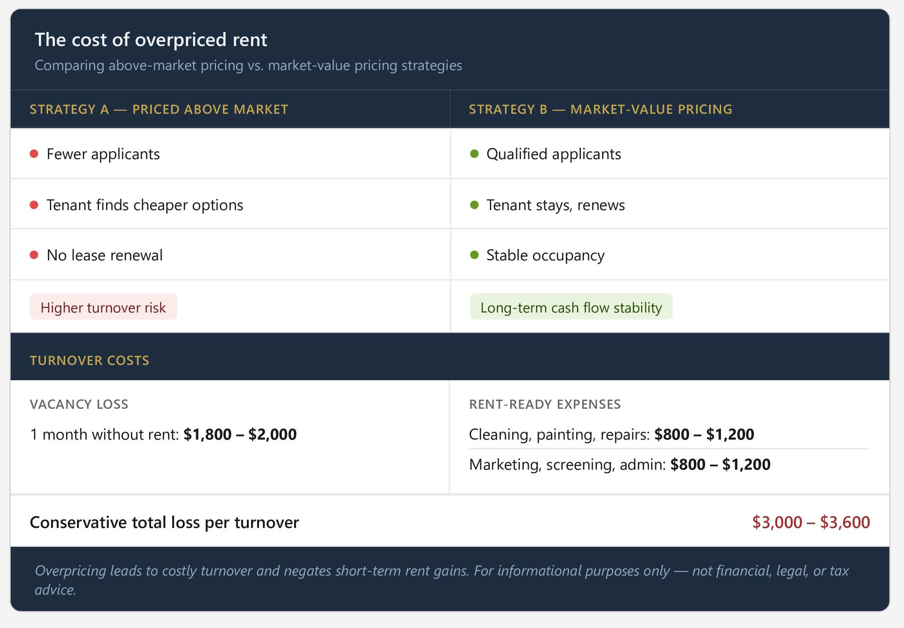904x628 pixels.
Task: Click Conservative total loss per turnover text
Action: coord(165,523)
